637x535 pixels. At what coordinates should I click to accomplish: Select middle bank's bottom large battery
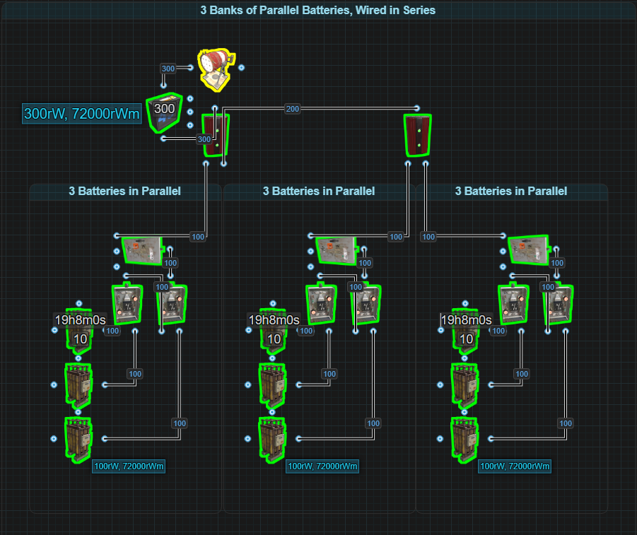click(x=272, y=440)
